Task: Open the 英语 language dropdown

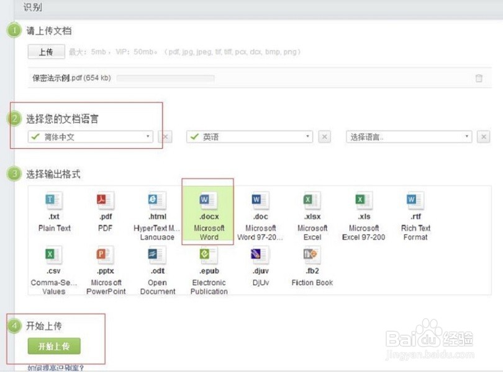Action: [x=249, y=137]
